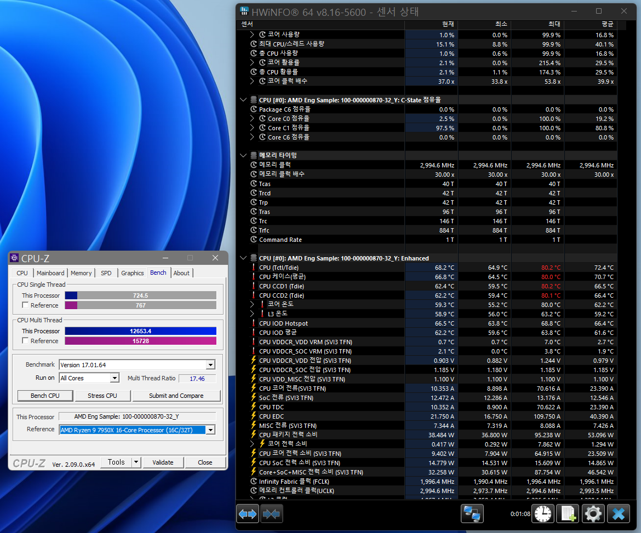This screenshot has height=533, width=641.
Task: Expand the 코어 활용률 row
Action: [252, 62]
